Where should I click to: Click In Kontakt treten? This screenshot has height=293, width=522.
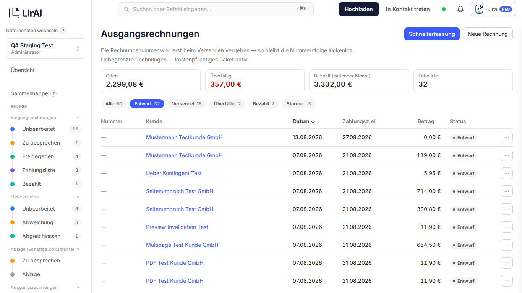click(x=408, y=9)
